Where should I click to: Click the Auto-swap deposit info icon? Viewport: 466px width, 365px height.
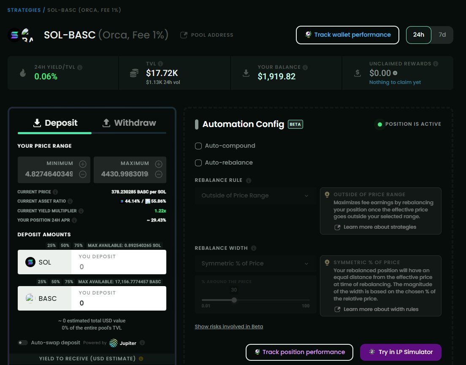[x=142, y=343]
